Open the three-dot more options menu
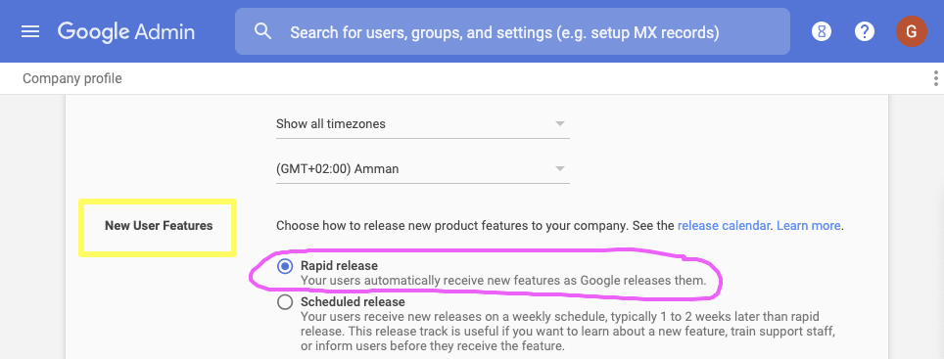Viewport: 944px width, 359px height. click(x=935, y=78)
